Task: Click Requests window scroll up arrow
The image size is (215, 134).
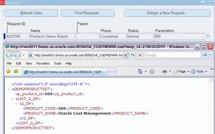Action: pos(208,36)
